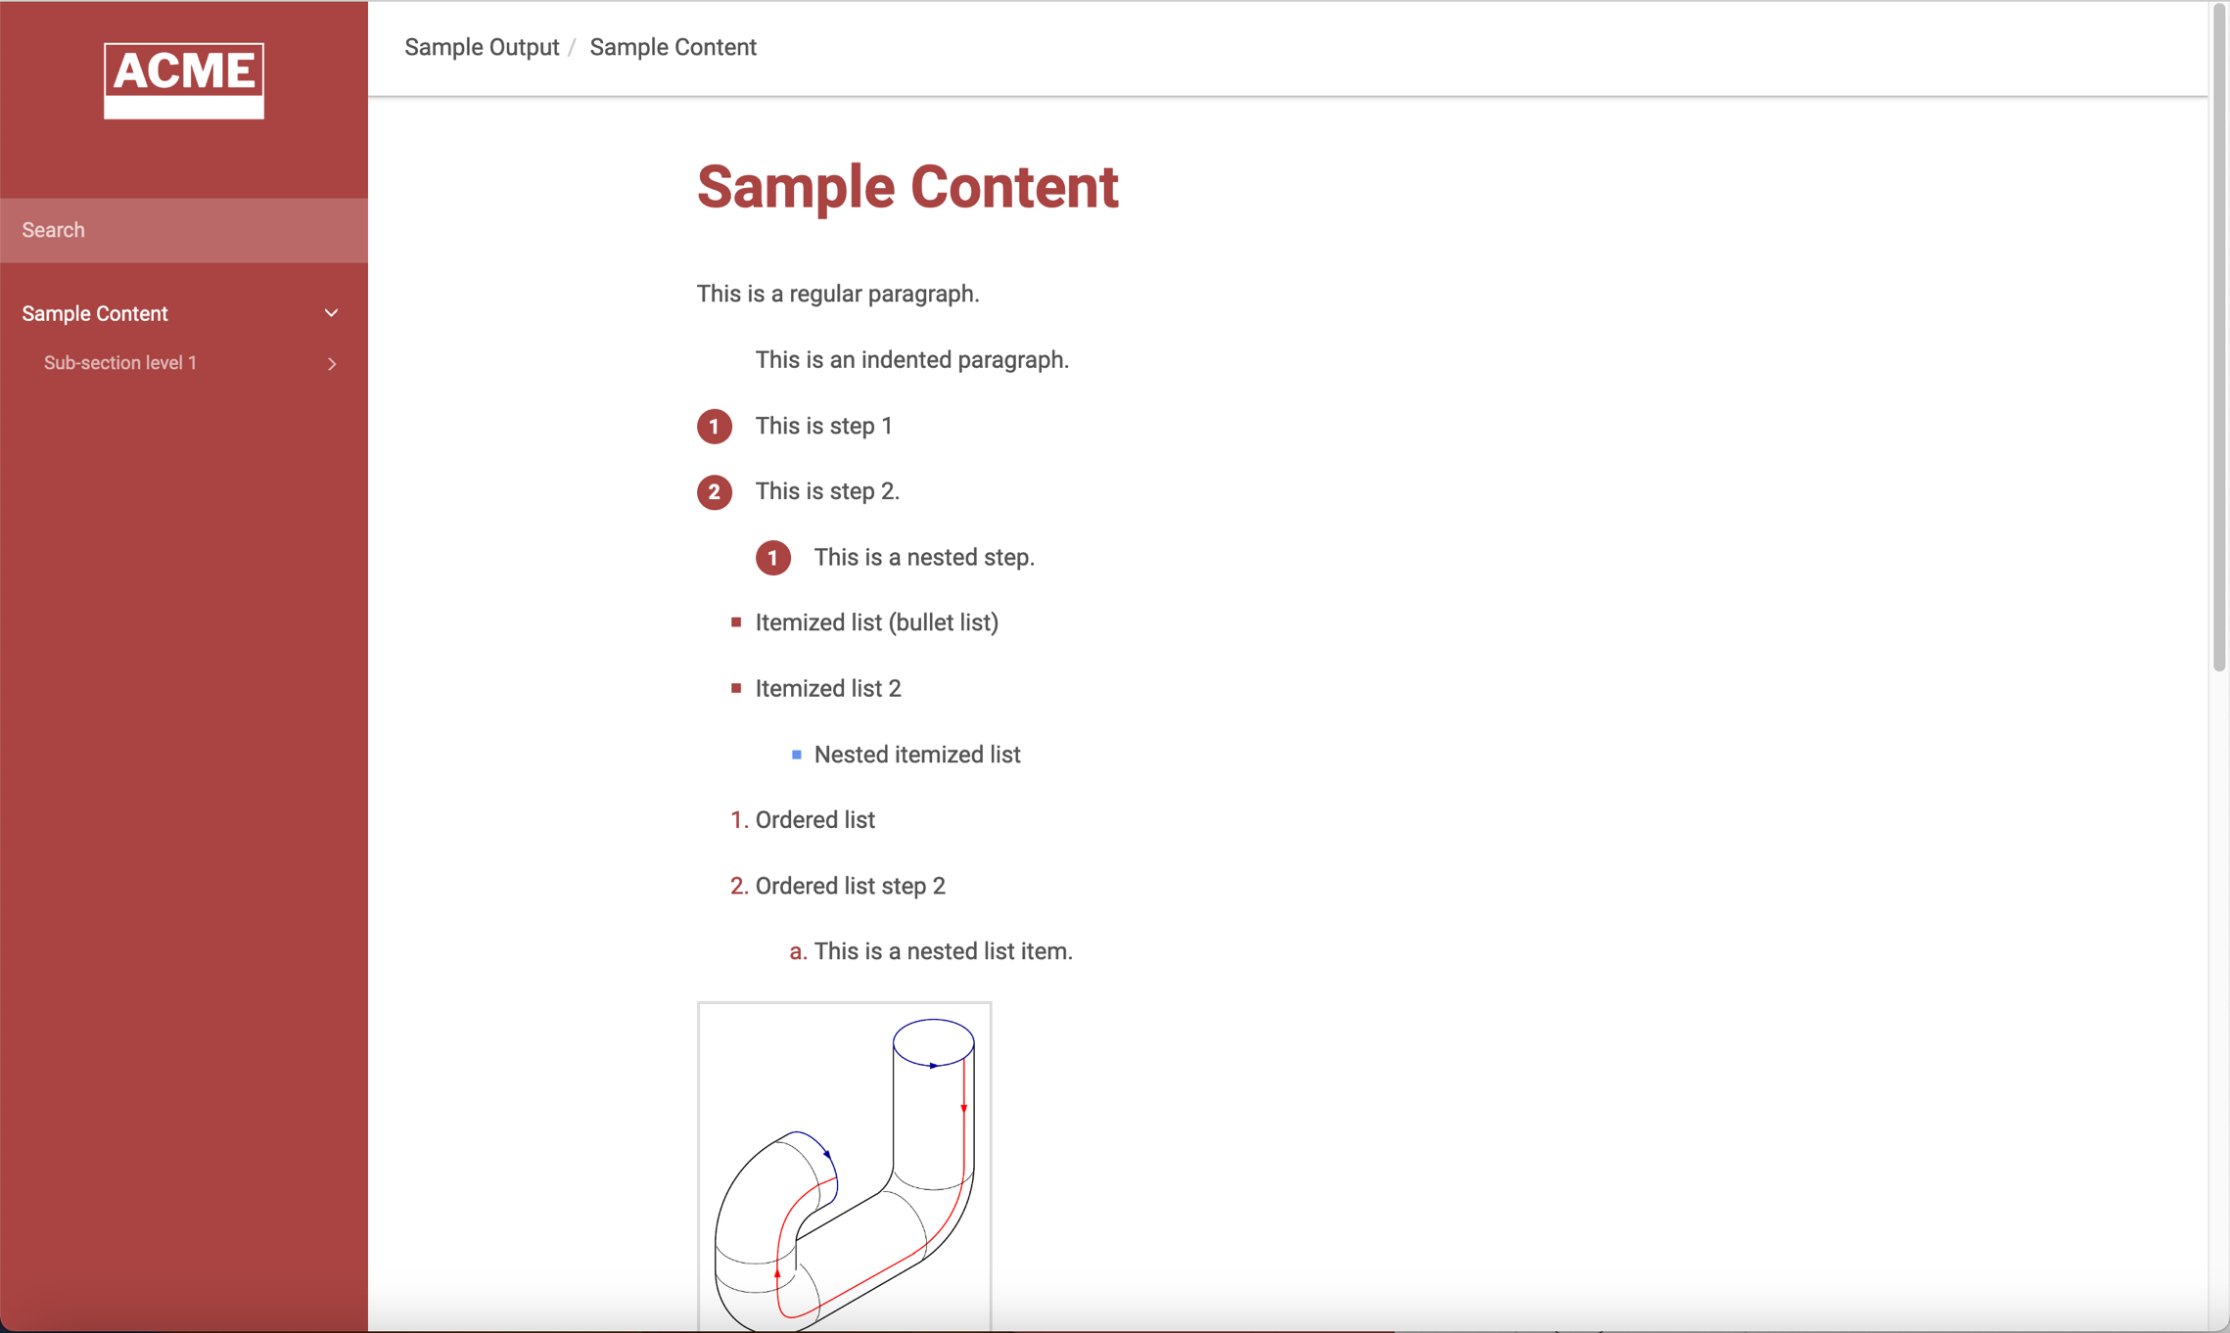The image size is (2230, 1333).
Task: Click the ACME logo
Action: pos(183,81)
